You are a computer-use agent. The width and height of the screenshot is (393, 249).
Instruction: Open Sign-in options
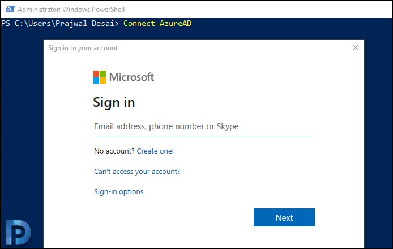click(x=118, y=192)
